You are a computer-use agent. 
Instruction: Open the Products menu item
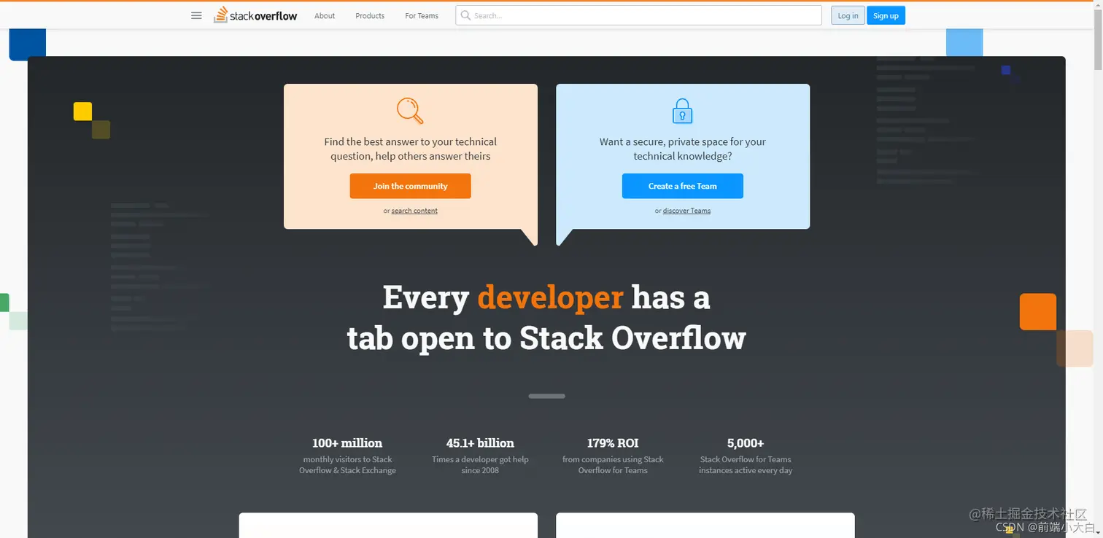click(370, 15)
